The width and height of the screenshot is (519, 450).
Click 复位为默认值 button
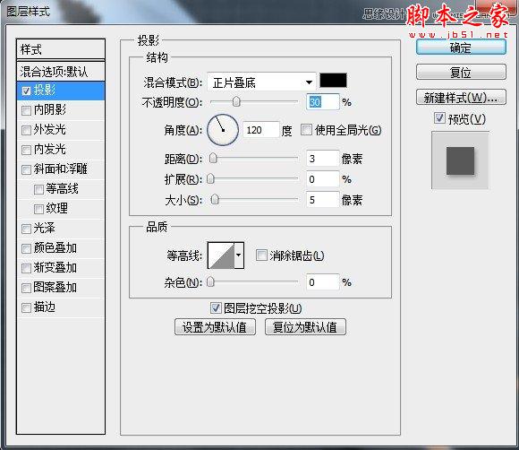point(305,327)
